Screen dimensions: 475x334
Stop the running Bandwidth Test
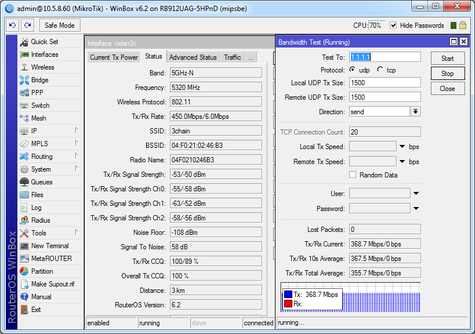click(448, 74)
